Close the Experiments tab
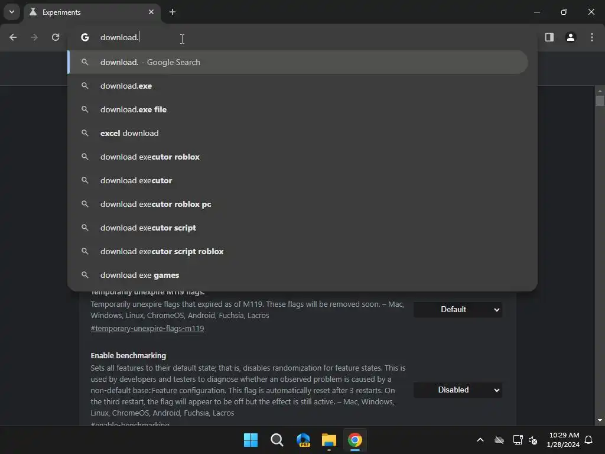The width and height of the screenshot is (605, 454). point(151,12)
